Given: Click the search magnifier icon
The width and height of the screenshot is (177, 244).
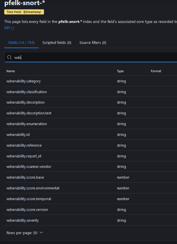Looking at the screenshot, I should coord(9,57).
